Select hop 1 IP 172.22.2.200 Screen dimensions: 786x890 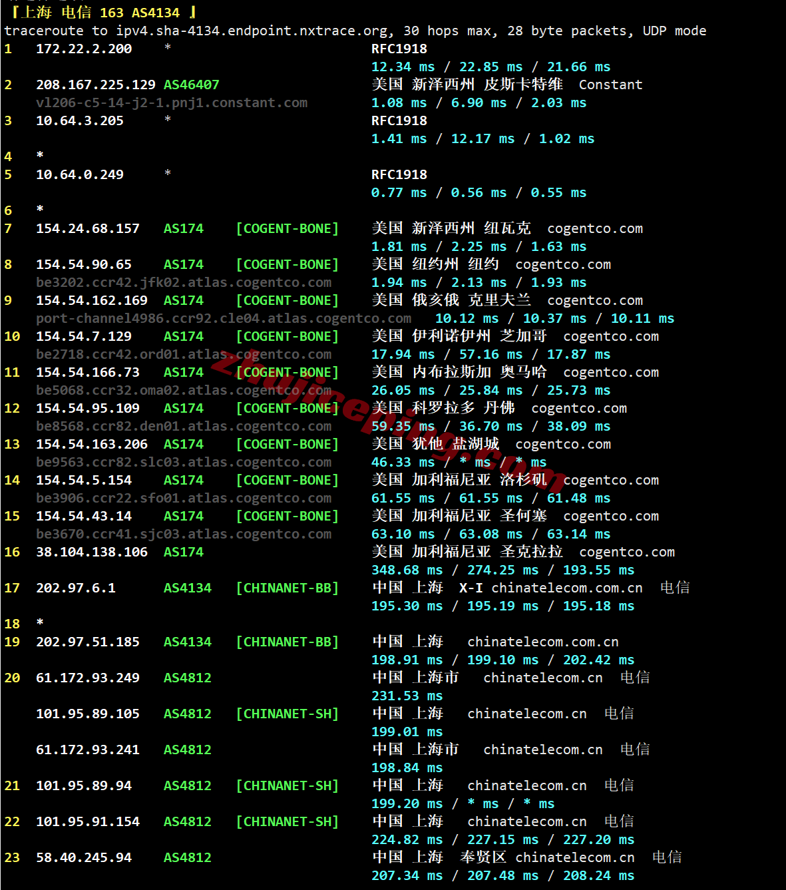[84, 49]
